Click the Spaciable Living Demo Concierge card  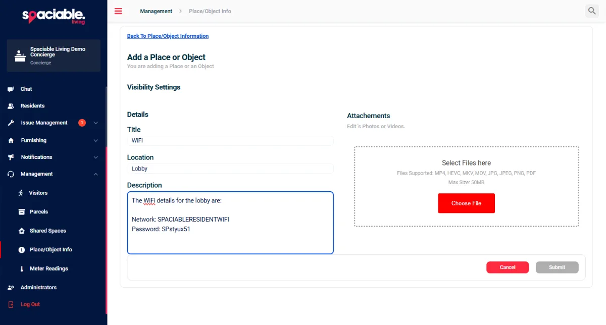54,56
